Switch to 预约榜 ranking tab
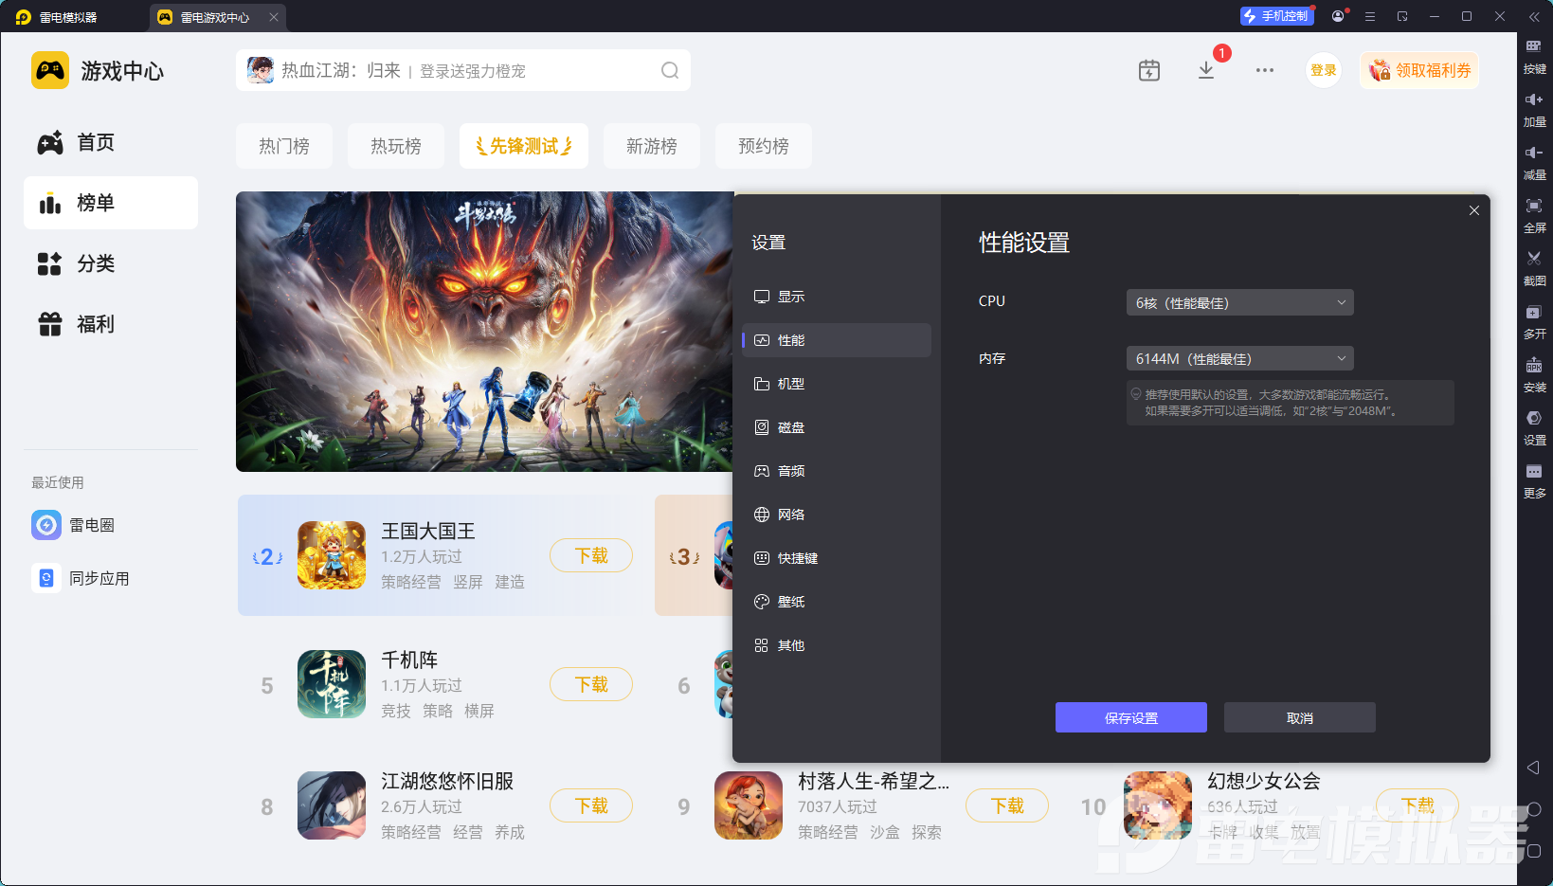Screen dimensions: 1553x886 764,146
